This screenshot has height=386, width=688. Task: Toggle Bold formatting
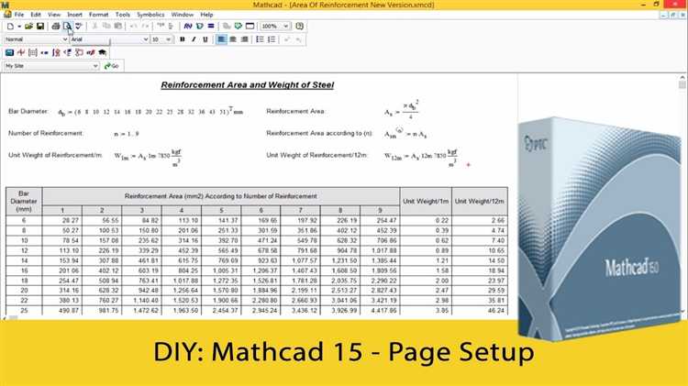(x=183, y=39)
